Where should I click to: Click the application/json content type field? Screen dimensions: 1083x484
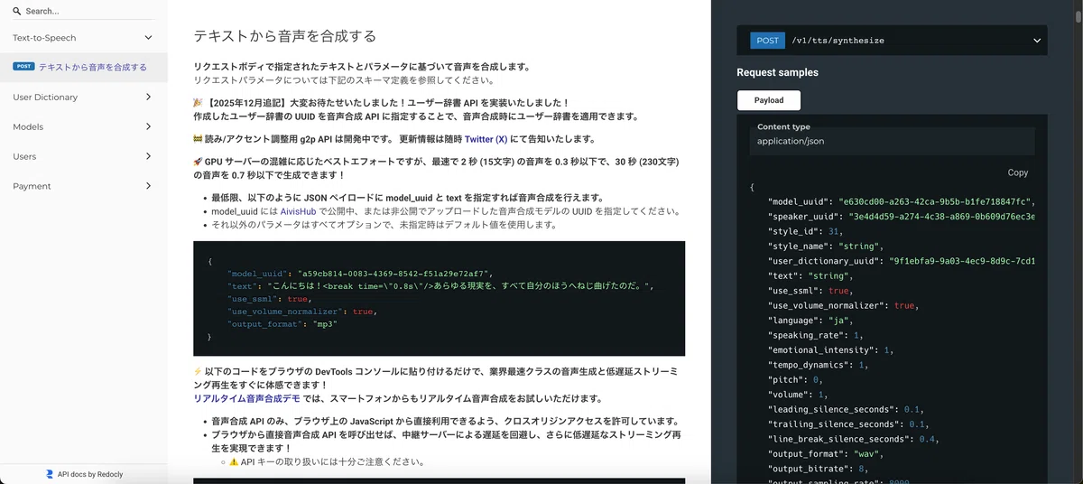click(x=892, y=141)
